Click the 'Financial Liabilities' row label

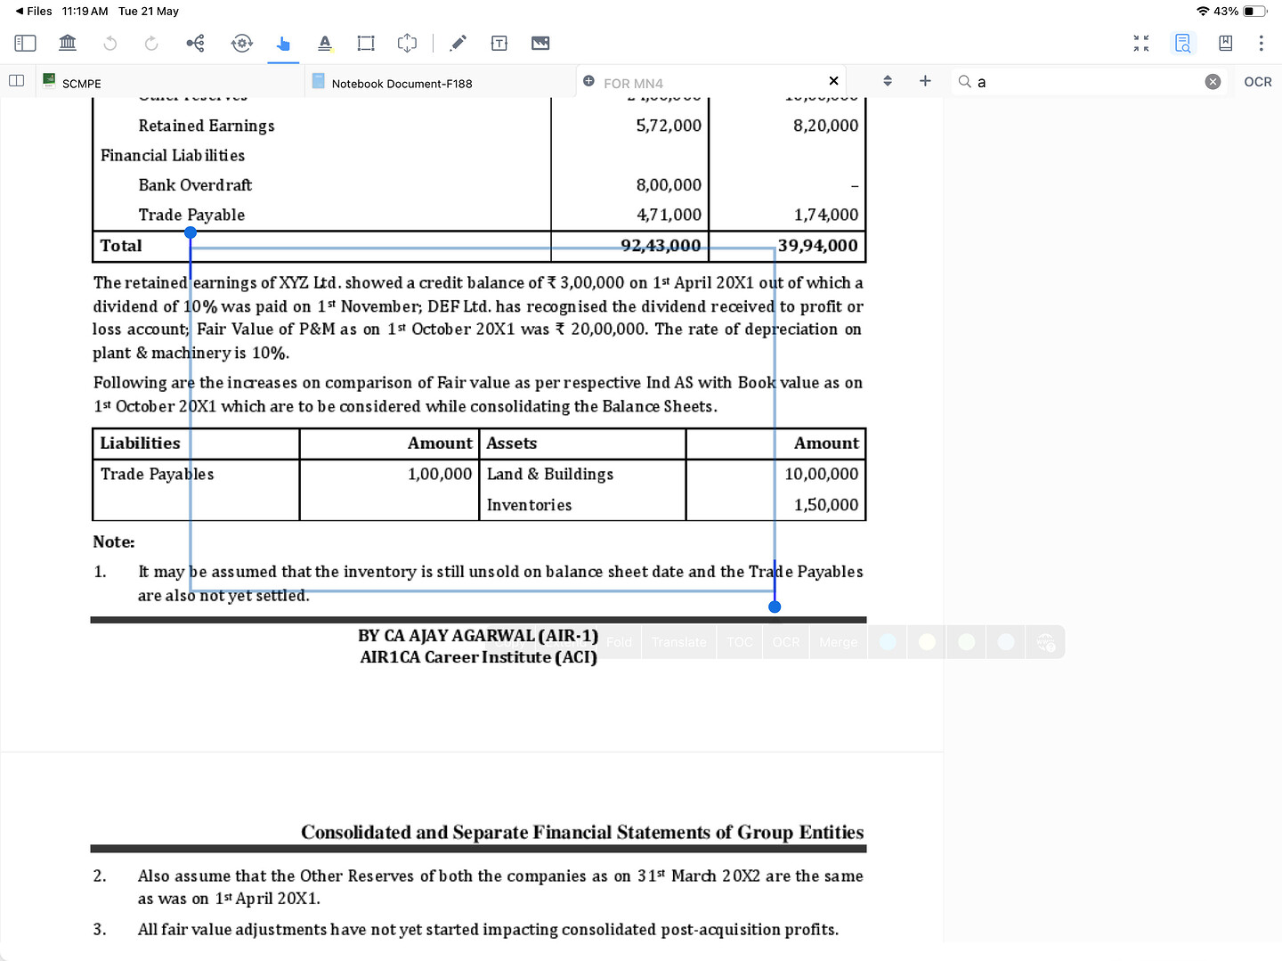click(173, 155)
